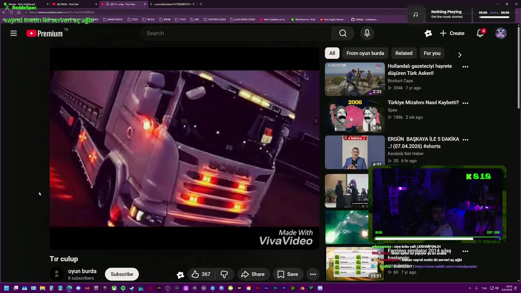The width and height of the screenshot is (521, 293).
Task: Open Adobe Premiere Pro from the taskbar
Action: [284, 288]
